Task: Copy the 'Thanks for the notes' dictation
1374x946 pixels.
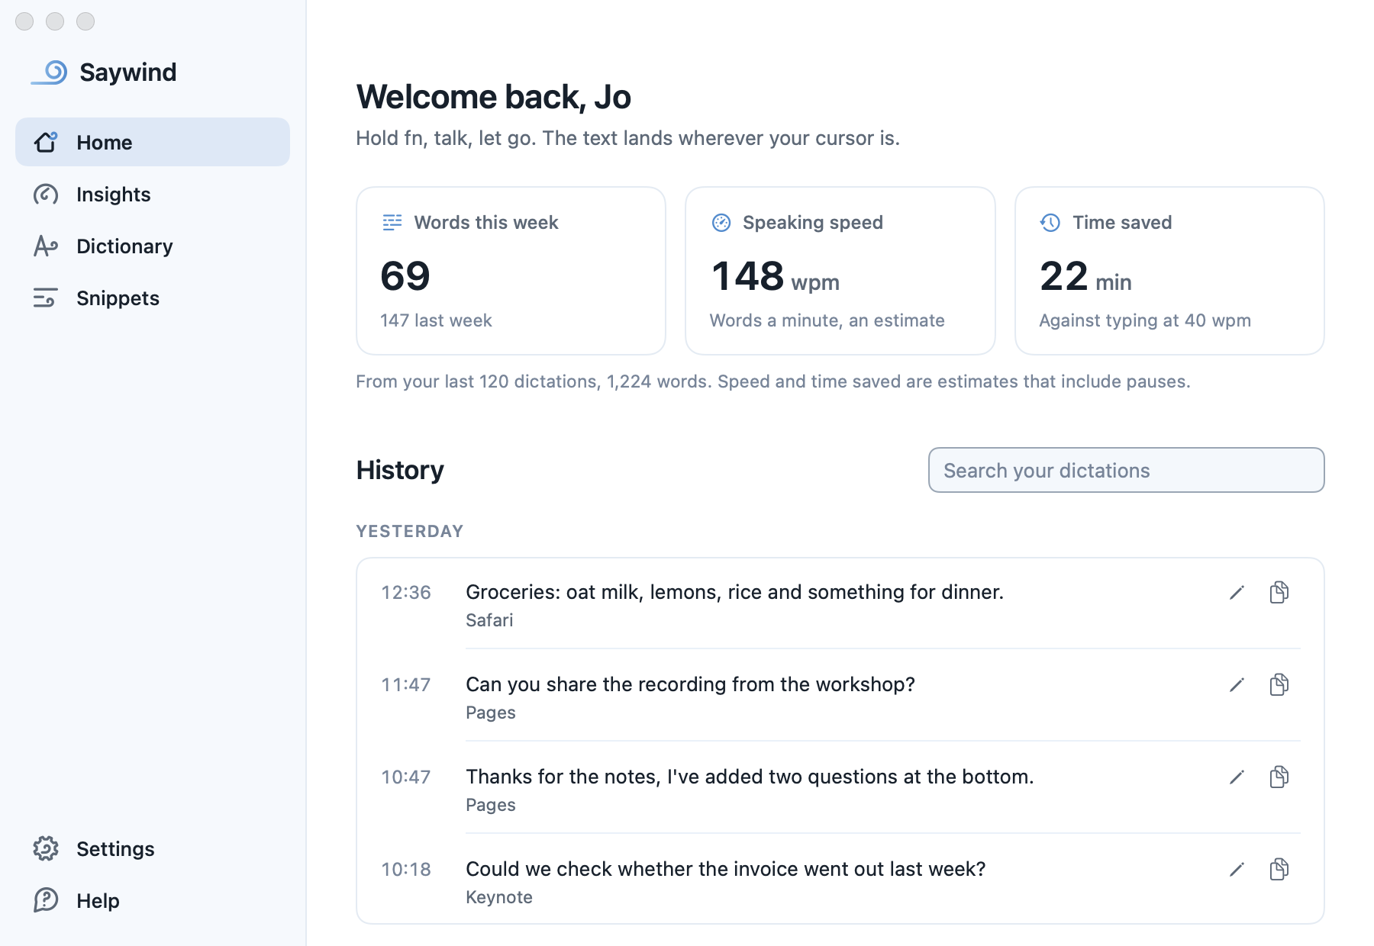Action: (1279, 777)
